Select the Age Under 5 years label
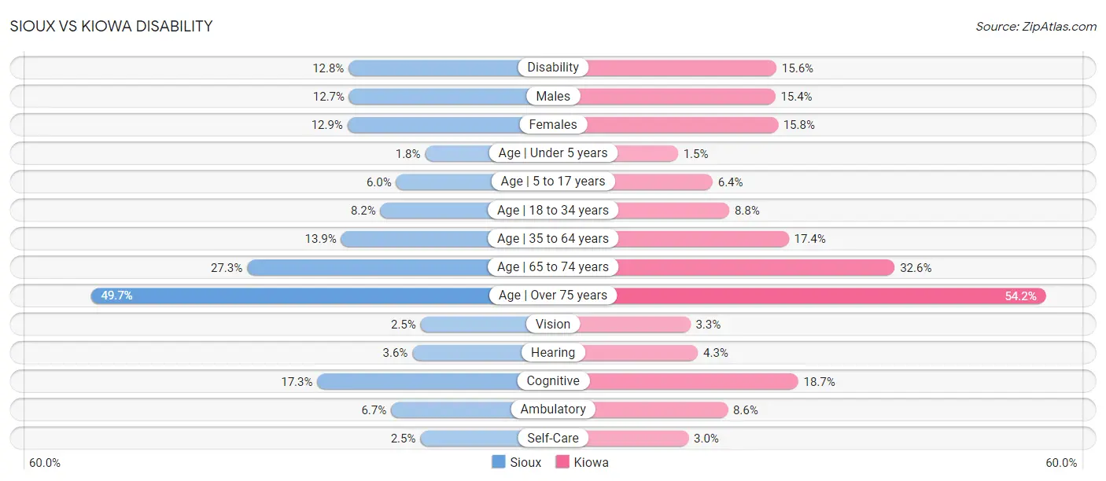 [x=553, y=152]
